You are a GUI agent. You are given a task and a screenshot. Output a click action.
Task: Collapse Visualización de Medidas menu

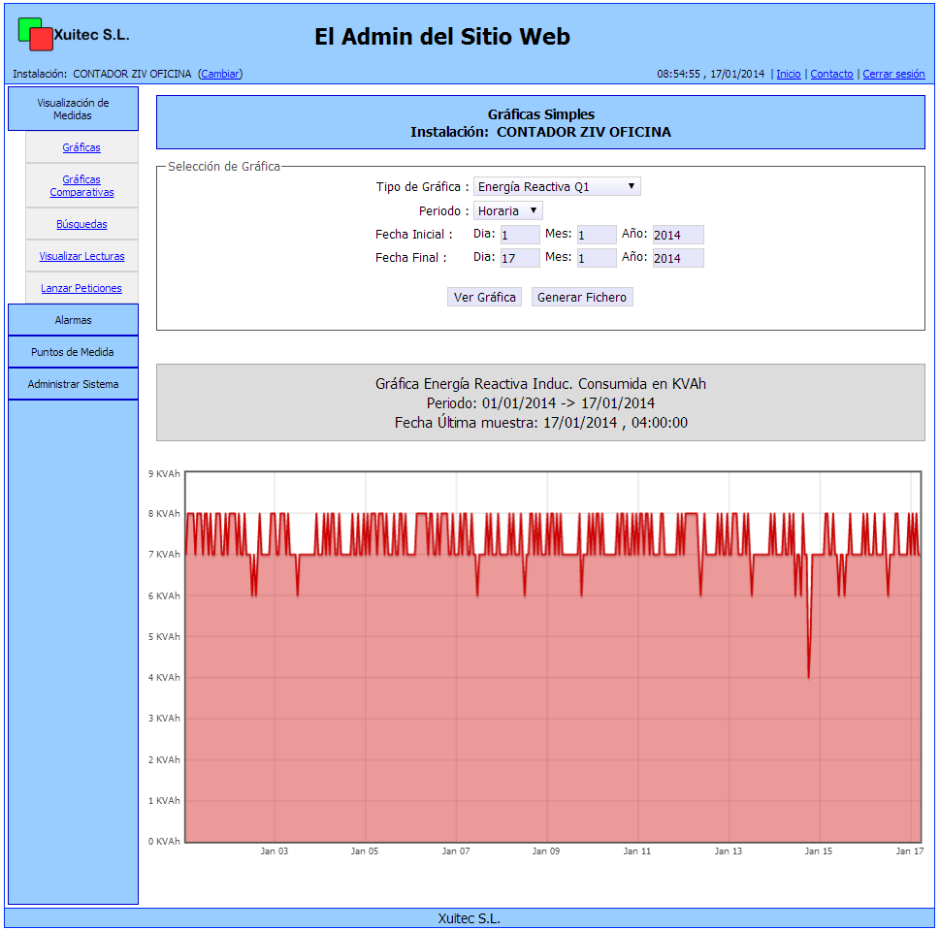click(x=73, y=109)
